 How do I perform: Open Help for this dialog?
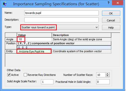111,28
